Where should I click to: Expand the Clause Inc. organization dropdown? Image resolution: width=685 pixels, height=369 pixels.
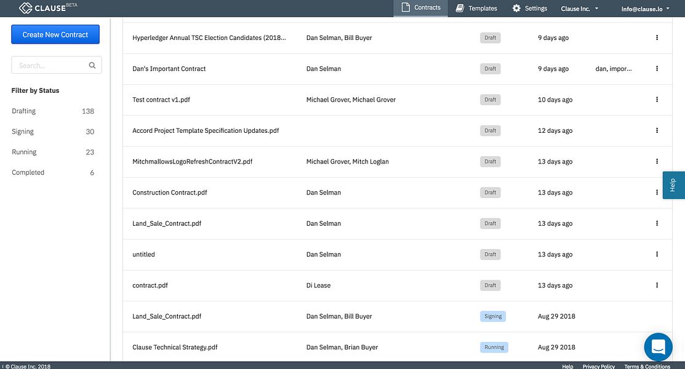click(580, 8)
